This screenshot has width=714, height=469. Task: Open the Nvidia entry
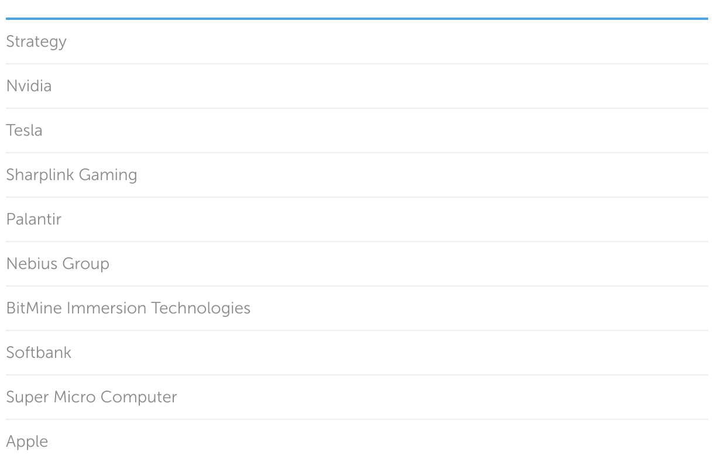(29, 86)
